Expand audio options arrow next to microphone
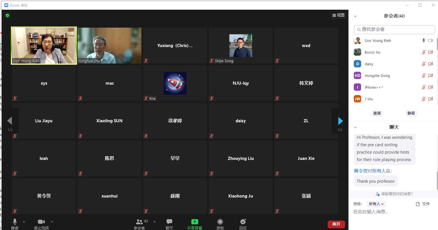 [x=24, y=222]
